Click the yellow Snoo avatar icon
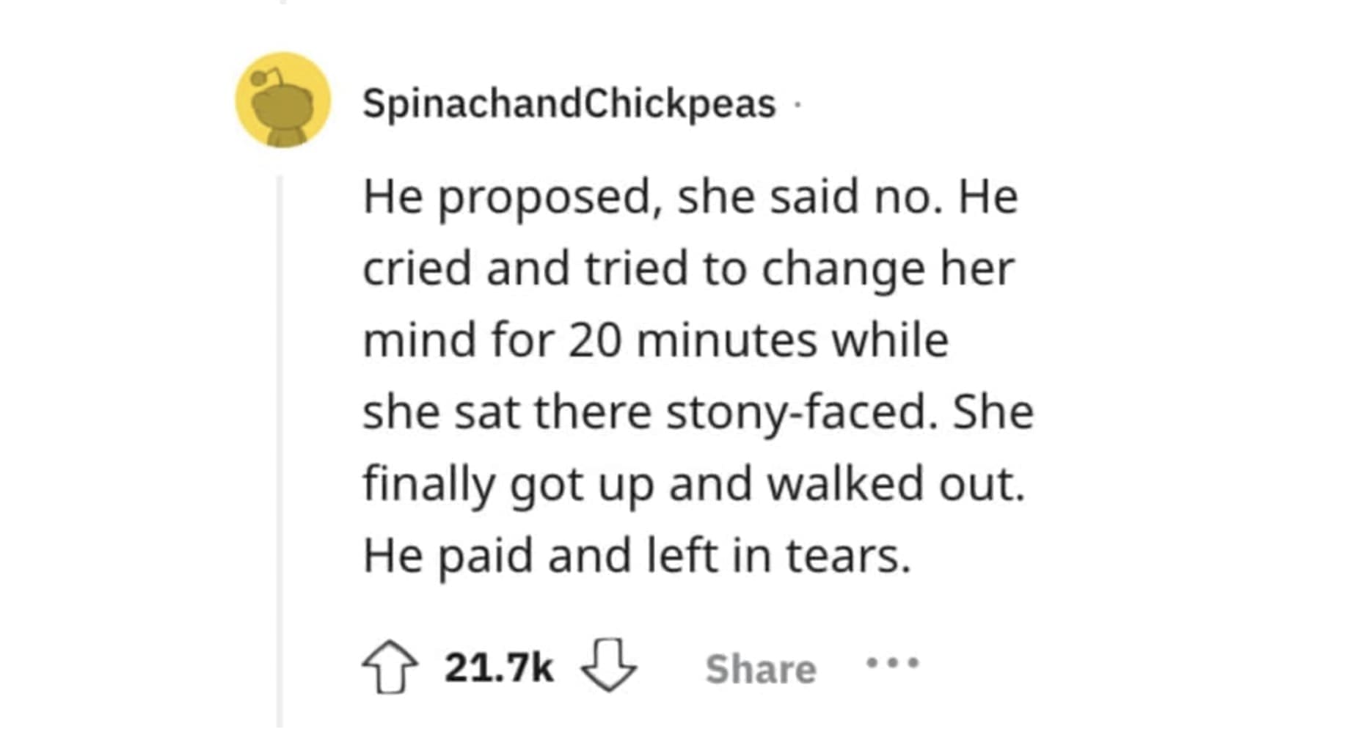The width and height of the screenshot is (1347, 754). click(x=283, y=100)
